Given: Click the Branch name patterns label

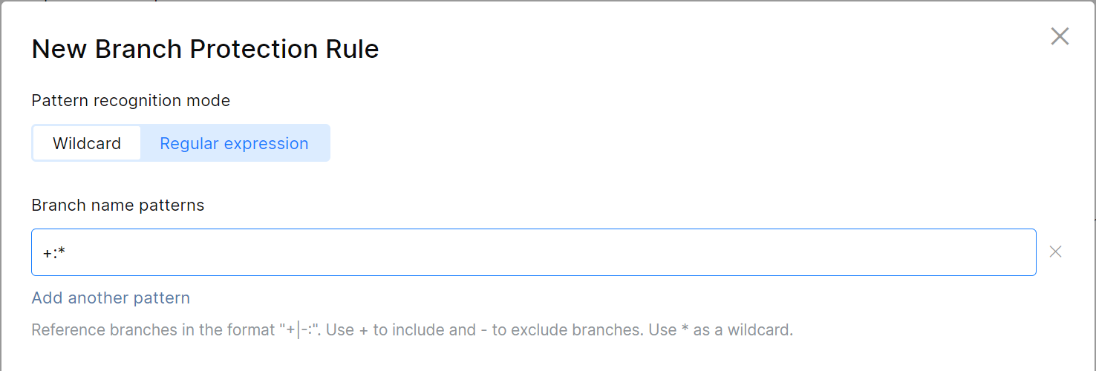Looking at the screenshot, I should (117, 205).
